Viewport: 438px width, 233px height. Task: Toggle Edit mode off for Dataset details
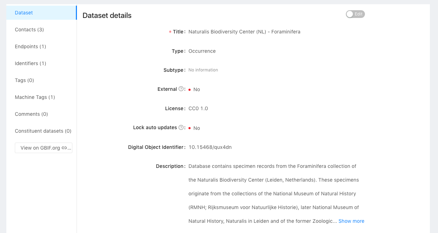click(x=355, y=14)
